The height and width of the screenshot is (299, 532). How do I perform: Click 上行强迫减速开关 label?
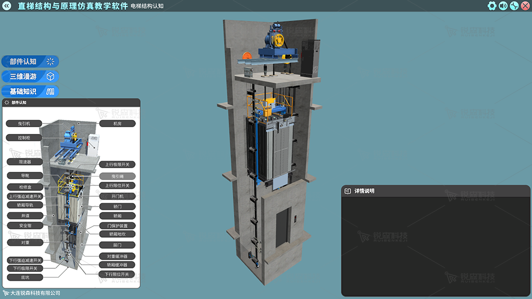point(25,196)
